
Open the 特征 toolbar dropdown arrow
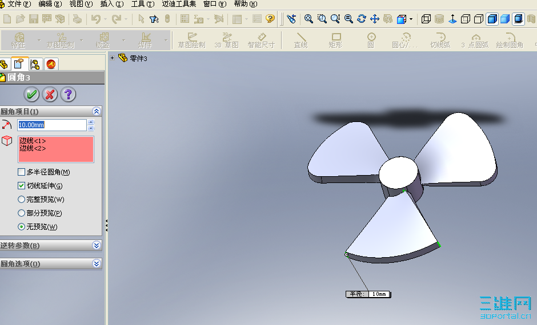coord(39,40)
